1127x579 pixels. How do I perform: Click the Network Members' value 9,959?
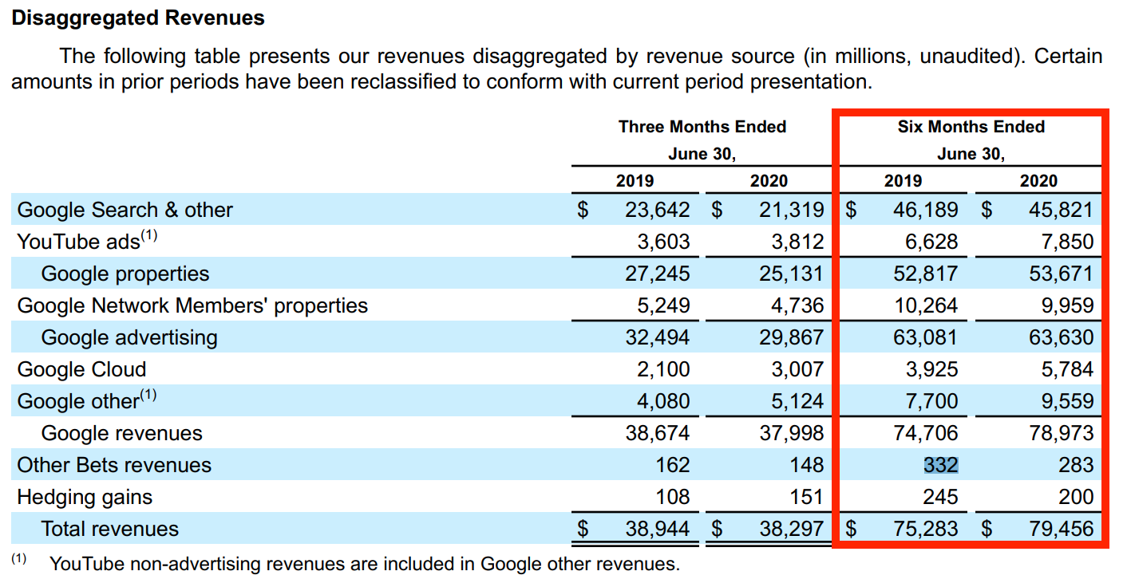click(x=1066, y=305)
